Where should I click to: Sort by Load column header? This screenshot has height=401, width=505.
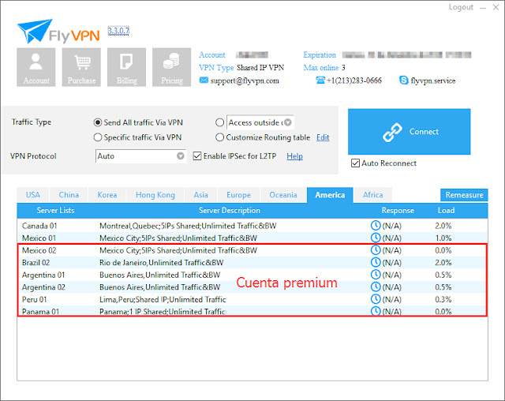pos(446,210)
